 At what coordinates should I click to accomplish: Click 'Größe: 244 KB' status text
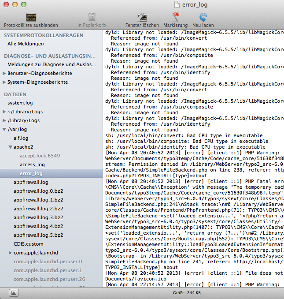[187, 293]
